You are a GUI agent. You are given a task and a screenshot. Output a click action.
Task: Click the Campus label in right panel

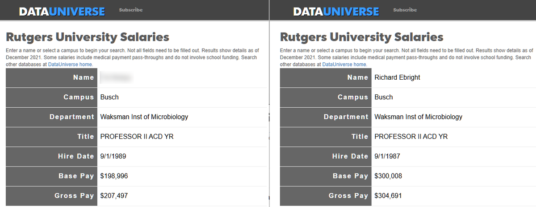353,97
